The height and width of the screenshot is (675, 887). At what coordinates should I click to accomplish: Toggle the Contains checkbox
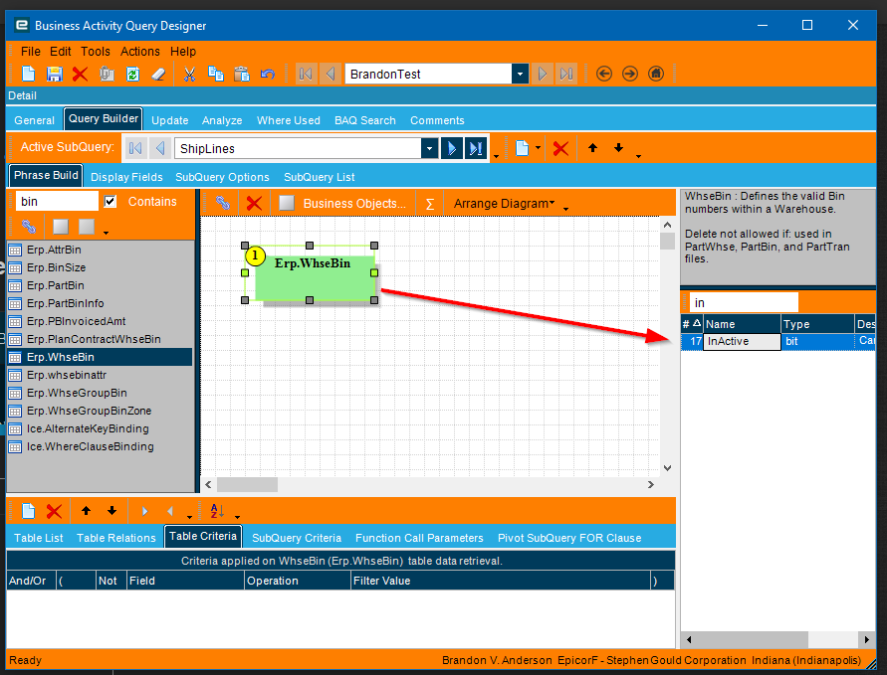pos(111,202)
